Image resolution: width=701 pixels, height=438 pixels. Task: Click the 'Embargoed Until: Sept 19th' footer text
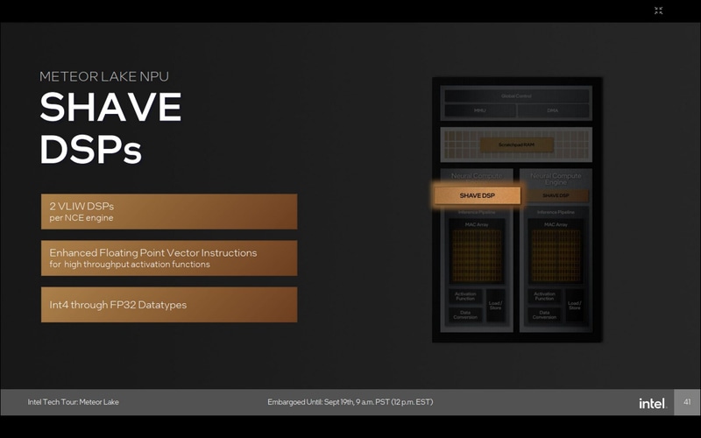click(x=350, y=402)
